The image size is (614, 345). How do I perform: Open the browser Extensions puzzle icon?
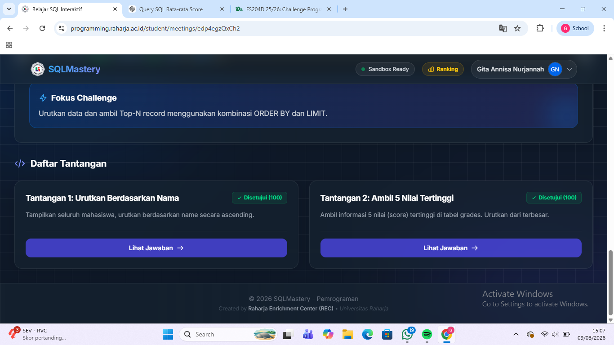pos(540,28)
